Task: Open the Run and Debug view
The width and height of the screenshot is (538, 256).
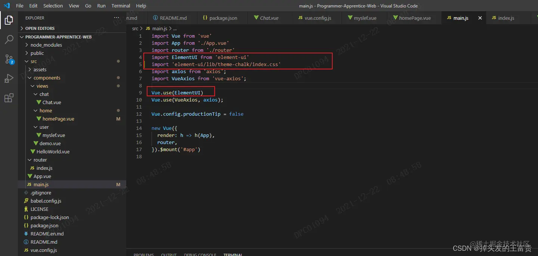Action: [9, 78]
